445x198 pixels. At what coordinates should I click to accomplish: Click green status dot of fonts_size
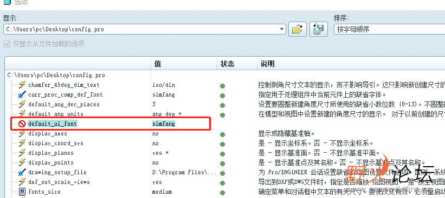pyautogui.click(x=222, y=193)
